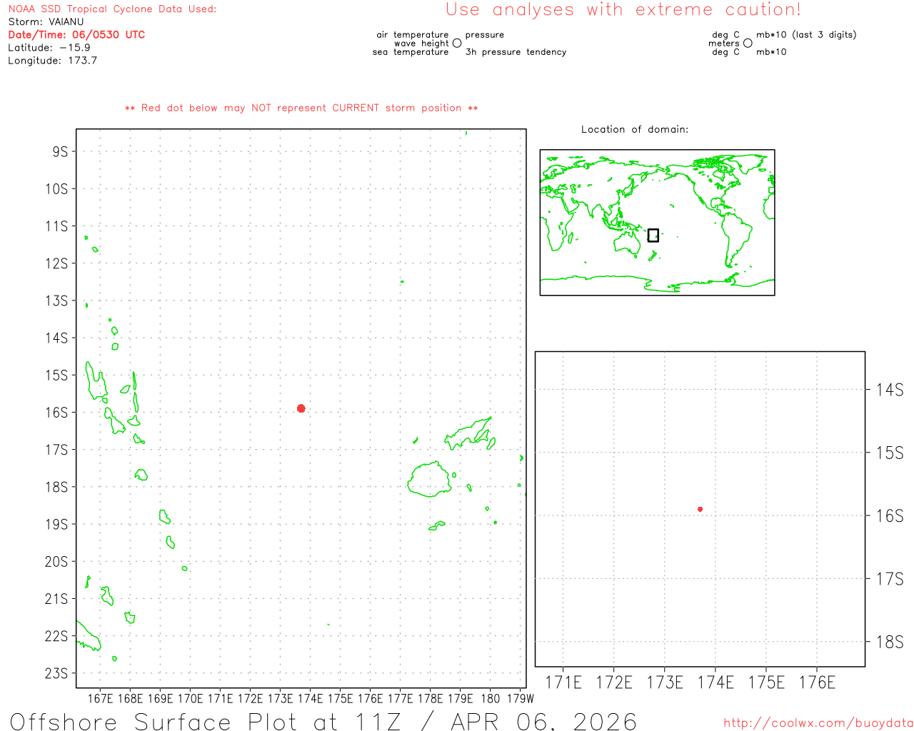Viewport: 914px width, 731px height.
Task: Click the station circle beside wave height
Action: point(457,44)
